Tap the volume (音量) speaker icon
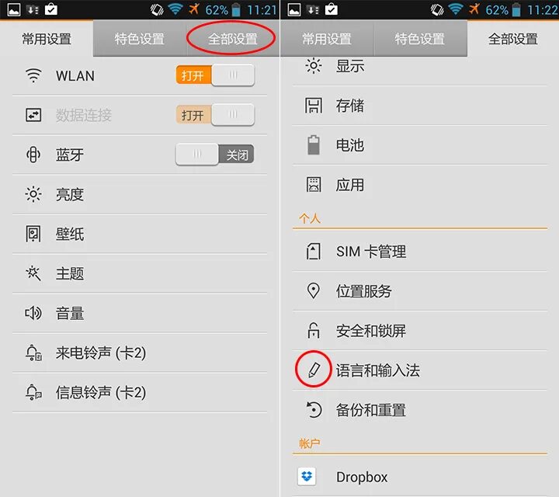559x497 pixels. [33, 313]
